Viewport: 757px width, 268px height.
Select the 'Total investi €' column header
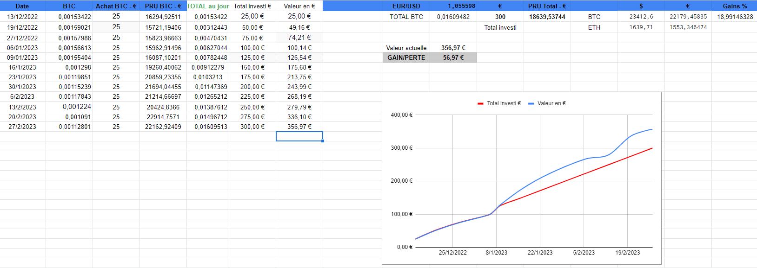[x=252, y=6]
